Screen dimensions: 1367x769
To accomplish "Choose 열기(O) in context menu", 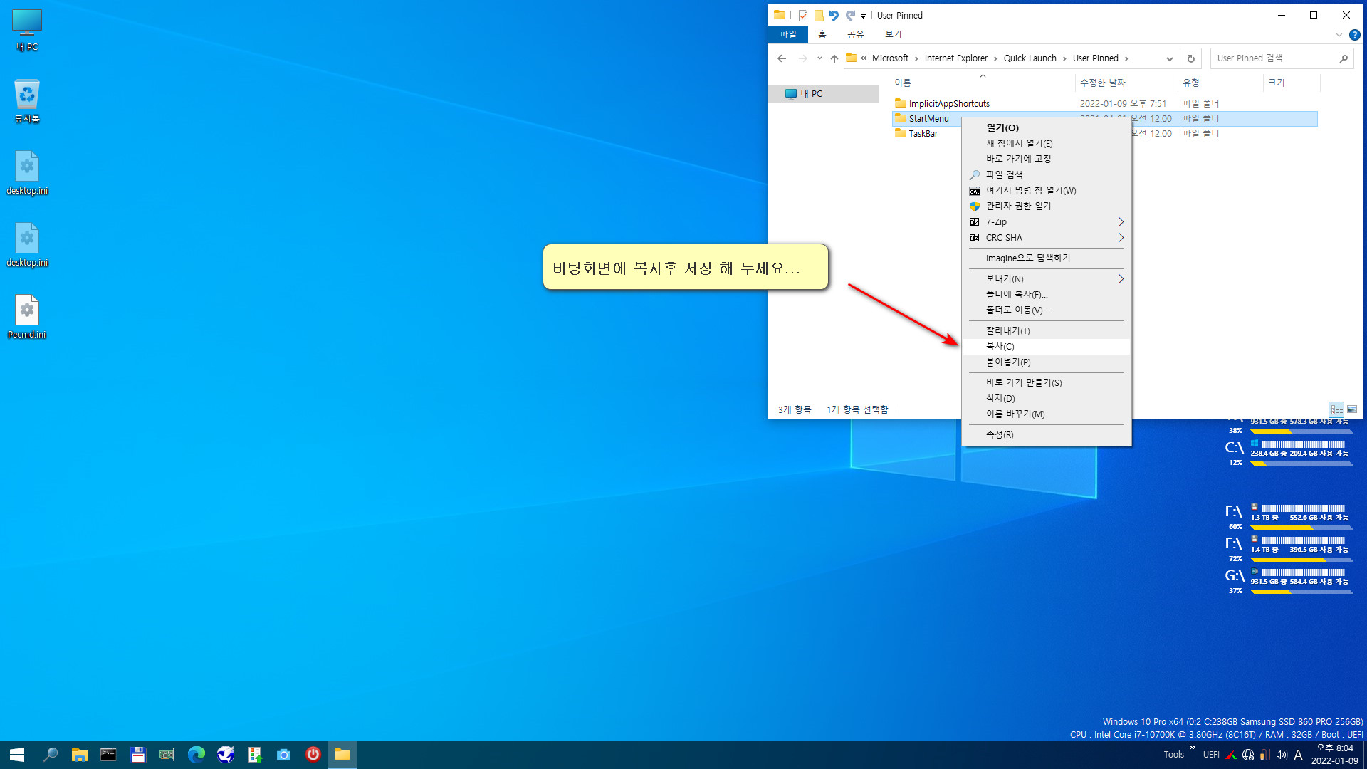I will click(1046, 128).
